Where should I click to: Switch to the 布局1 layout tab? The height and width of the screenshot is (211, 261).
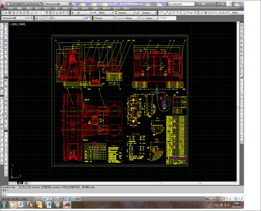pos(26,183)
